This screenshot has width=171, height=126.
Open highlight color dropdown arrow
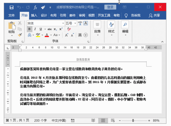click(42, 35)
